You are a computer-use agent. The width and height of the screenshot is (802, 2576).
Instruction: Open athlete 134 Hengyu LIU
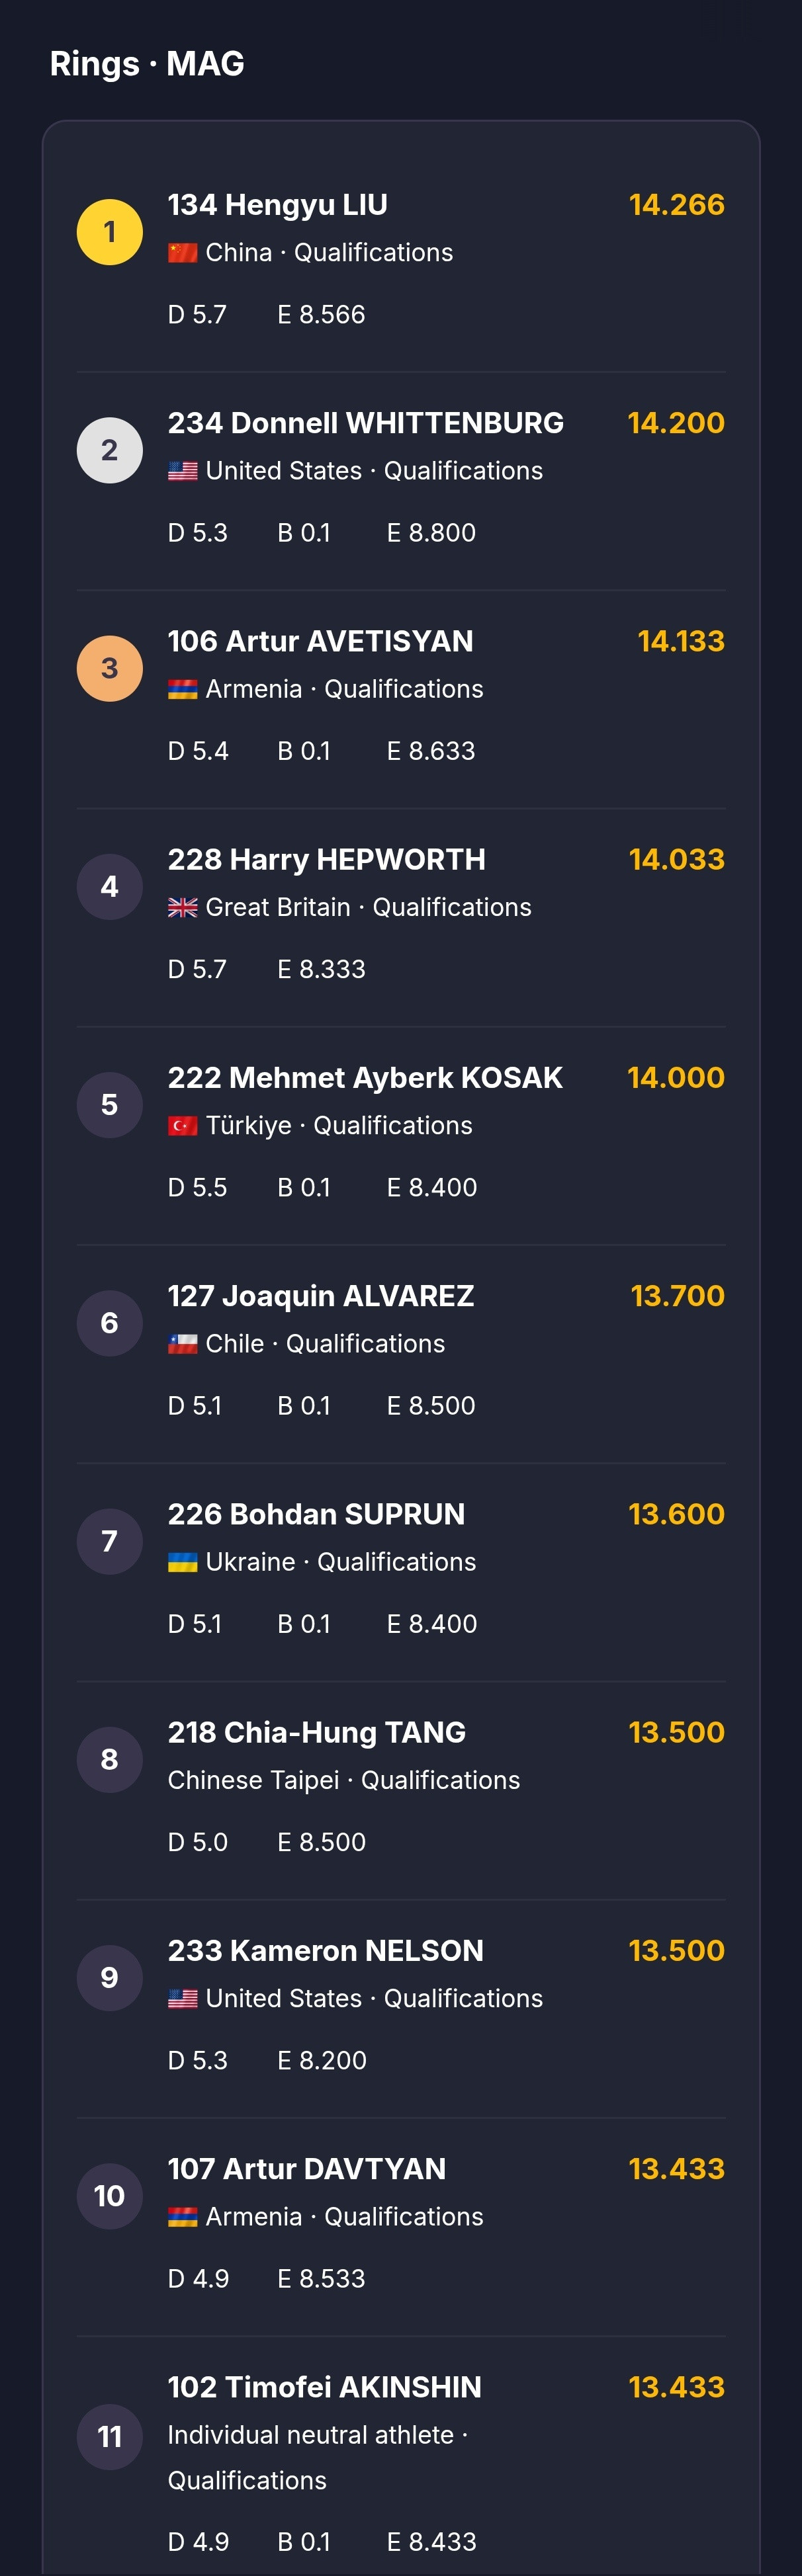tap(277, 205)
